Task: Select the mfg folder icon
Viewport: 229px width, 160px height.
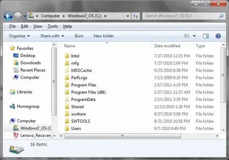Action: coord(67,63)
